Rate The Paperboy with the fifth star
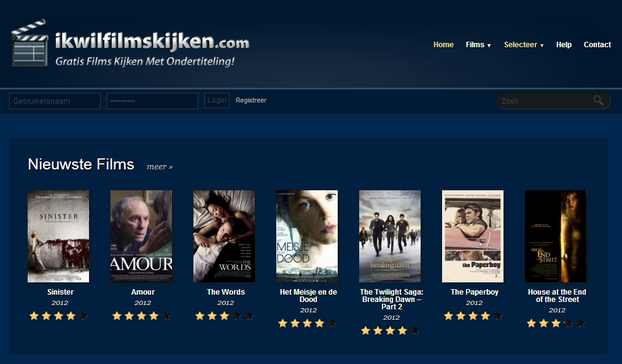This screenshot has height=364, width=622. (498, 316)
